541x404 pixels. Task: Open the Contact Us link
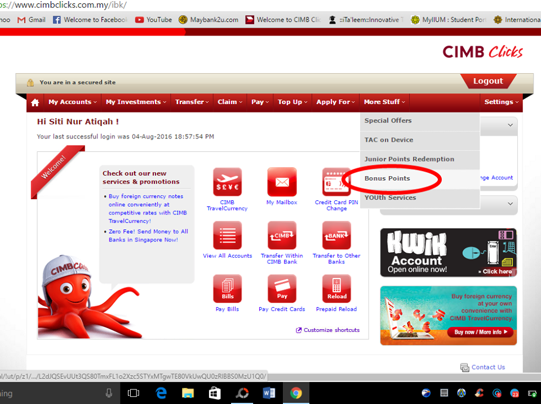(x=488, y=367)
